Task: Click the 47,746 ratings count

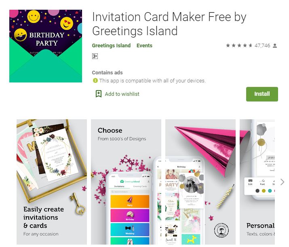Action: (x=262, y=46)
